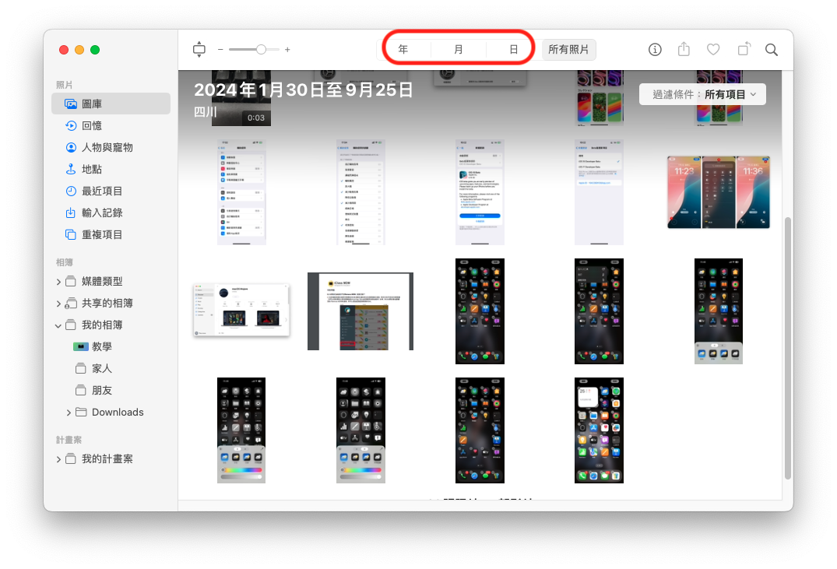
Task: Click the 回憶 memories icon
Action: tap(70, 125)
